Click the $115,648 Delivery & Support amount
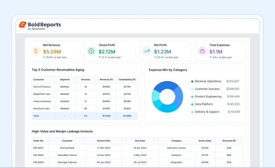Screen dimensions: 275x168 [x=234, y=112]
